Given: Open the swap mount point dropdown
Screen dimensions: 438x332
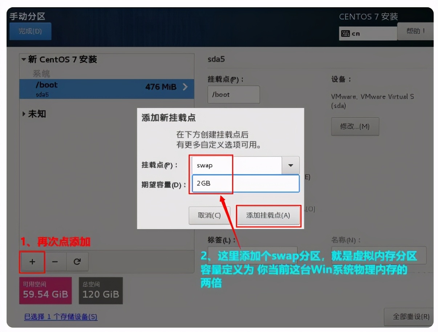Looking at the screenshot, I should pyautogui.click(x=290, y=165).
